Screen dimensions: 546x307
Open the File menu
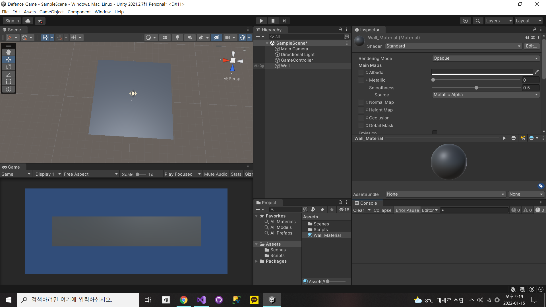point(5,12)
